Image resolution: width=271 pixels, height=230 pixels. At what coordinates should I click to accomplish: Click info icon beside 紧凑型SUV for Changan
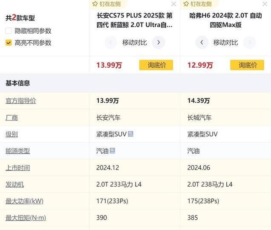click(131, 134)
